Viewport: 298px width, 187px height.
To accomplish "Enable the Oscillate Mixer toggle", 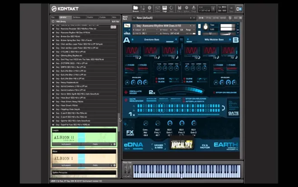I will pos(126,92).
